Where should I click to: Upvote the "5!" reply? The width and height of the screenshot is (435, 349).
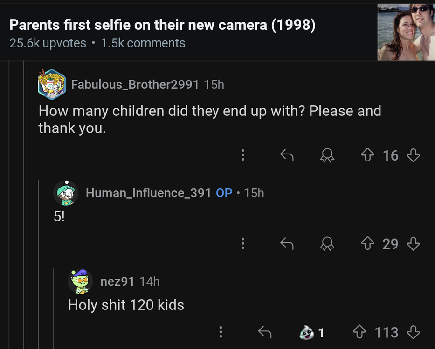367,244
